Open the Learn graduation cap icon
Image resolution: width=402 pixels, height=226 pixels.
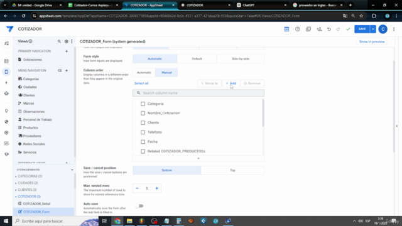pyautogui.click(x=6, y=154)
